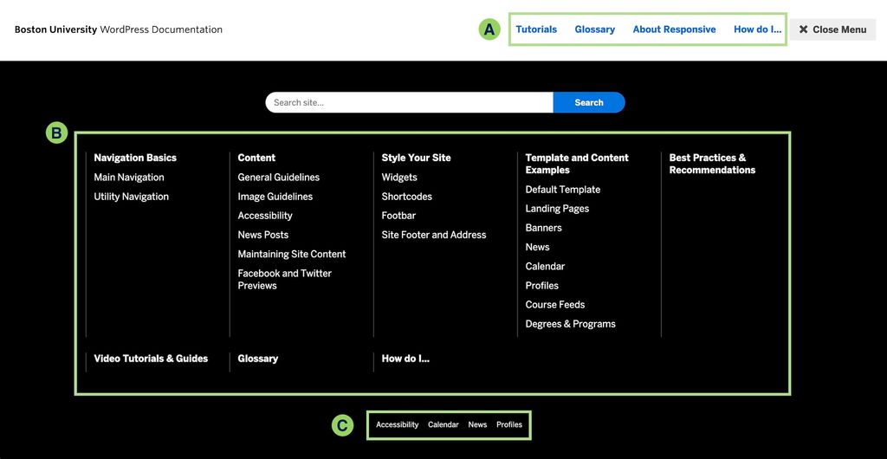Open the Shortcodes link
This screenshot has height=459, width=887.
pos(407,196)
